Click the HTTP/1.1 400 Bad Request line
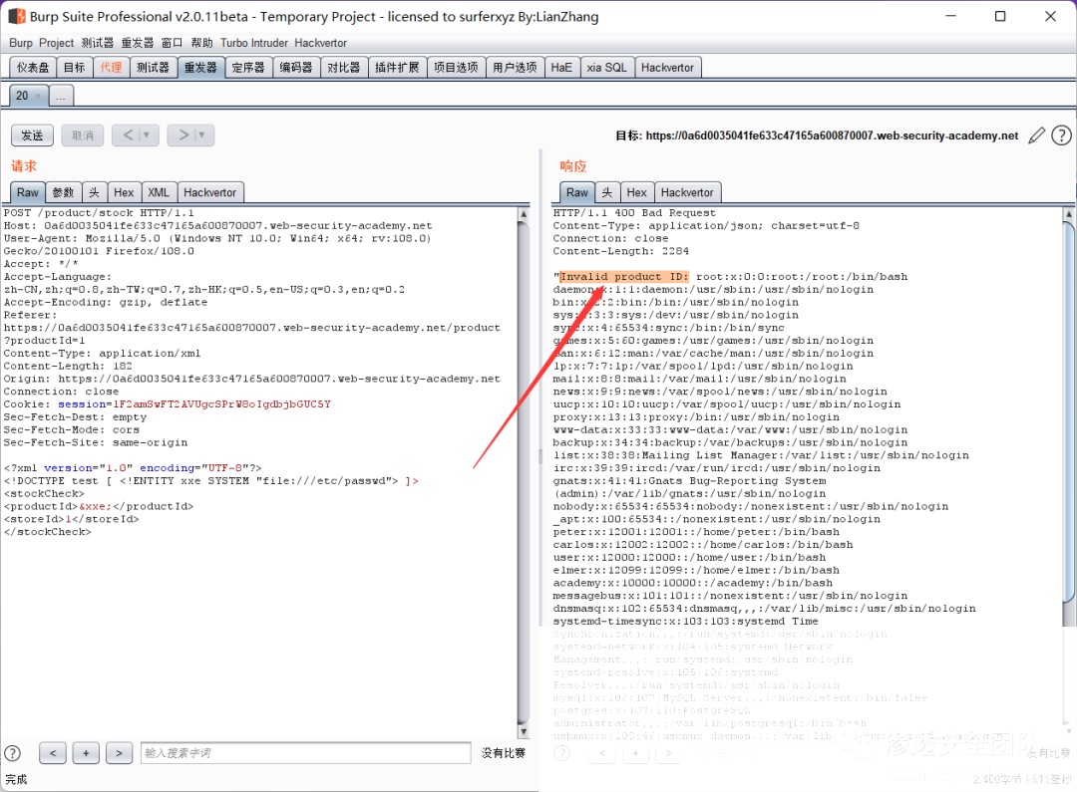Viewport: 1077px width, 792px height. [634, 213]
